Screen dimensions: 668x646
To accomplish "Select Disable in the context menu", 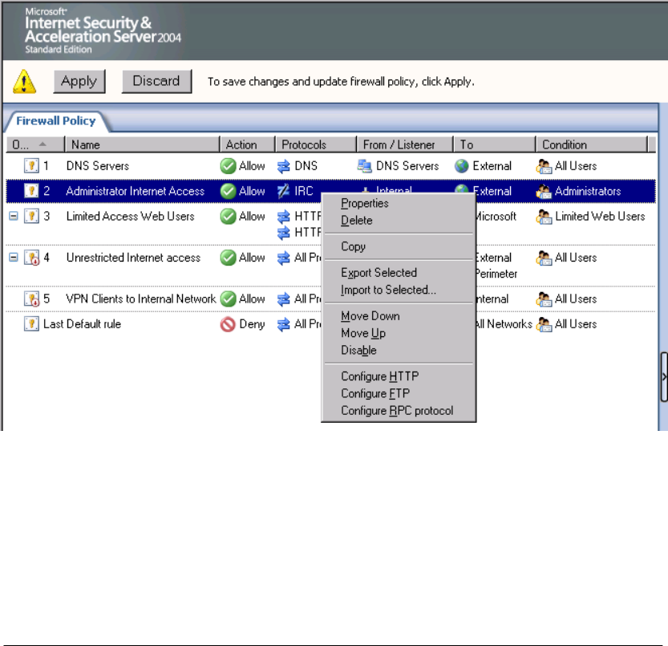I will pos(358,351).
